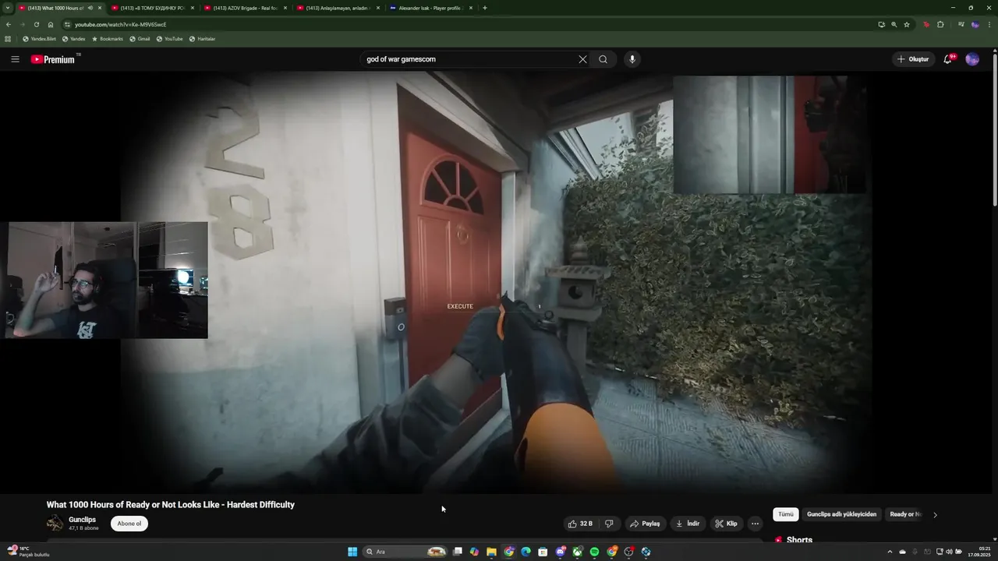Open the YouTube guide hamburger menu
This screenshot has width=998, height=561.
click(x=15, y=59)
